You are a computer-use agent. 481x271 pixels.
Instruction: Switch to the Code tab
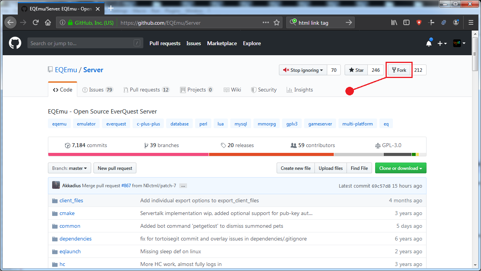63,90
